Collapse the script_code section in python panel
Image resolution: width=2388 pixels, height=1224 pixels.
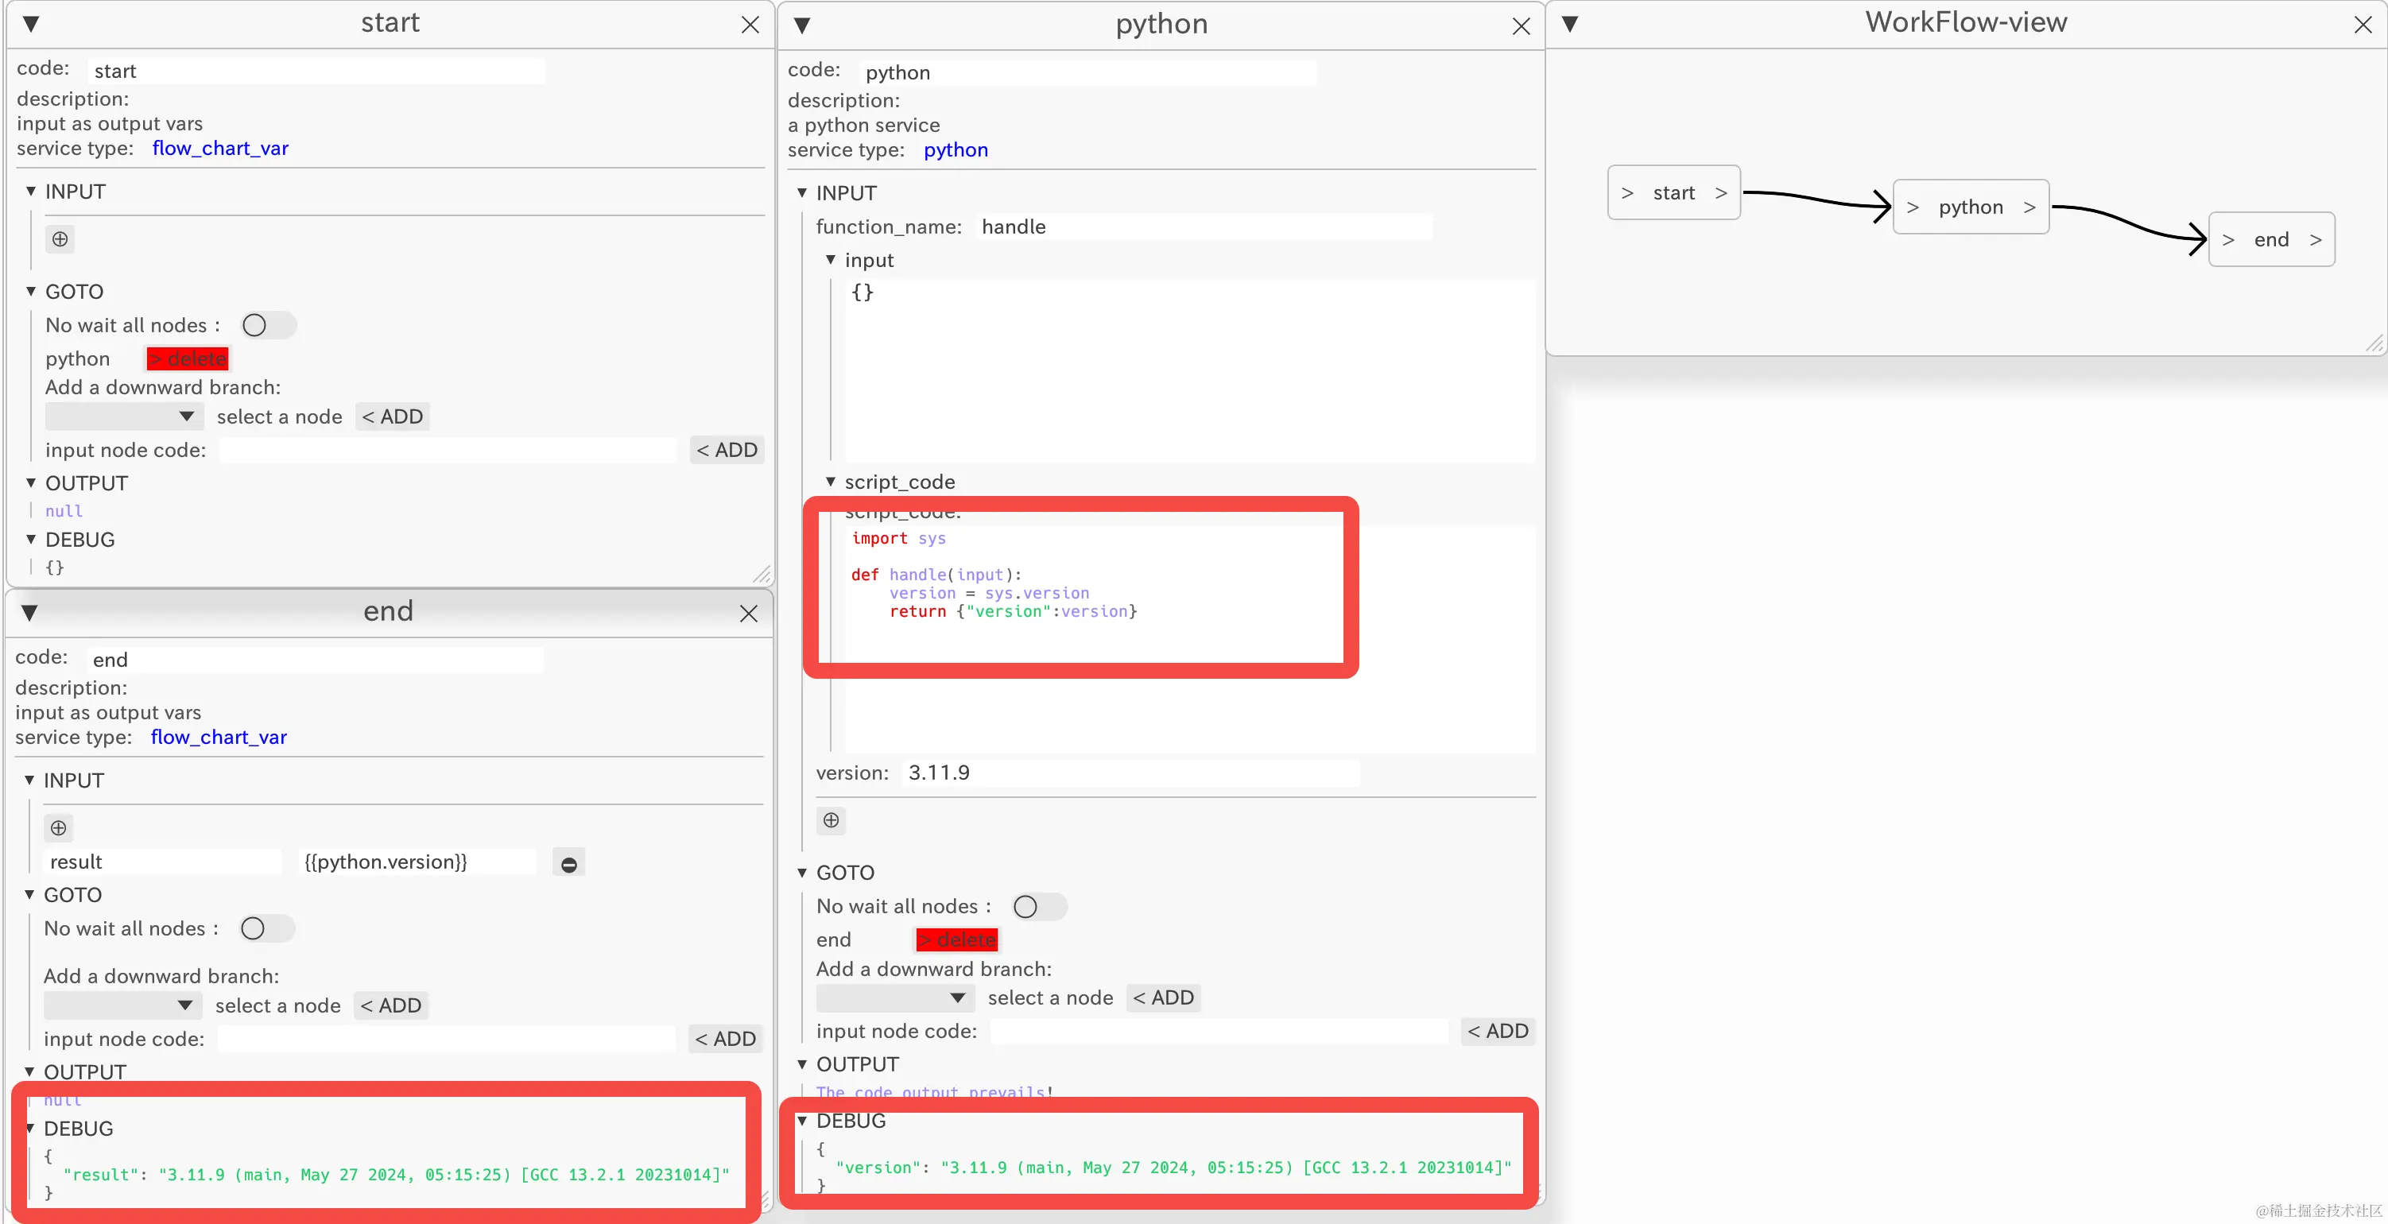click(x=831, y=482)
